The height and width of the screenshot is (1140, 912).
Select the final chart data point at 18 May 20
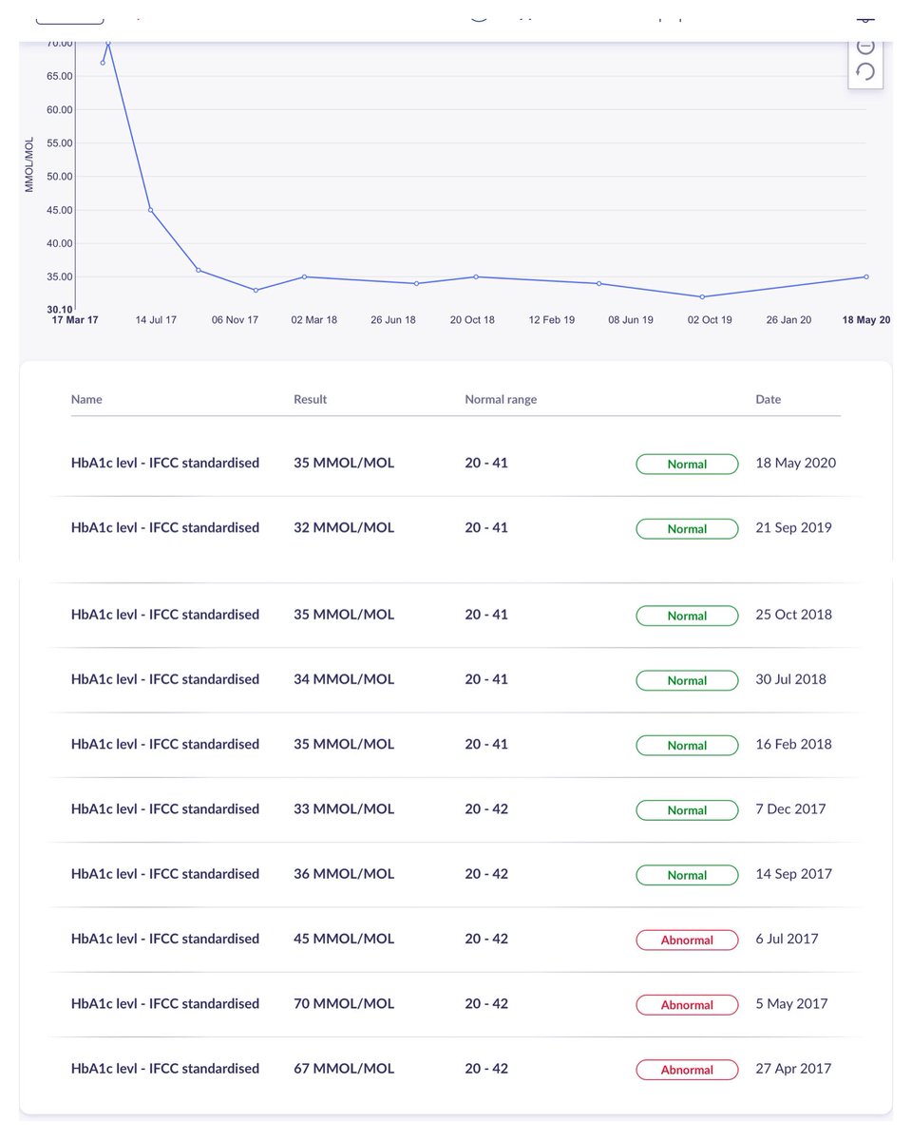click(x=865, y=276)
